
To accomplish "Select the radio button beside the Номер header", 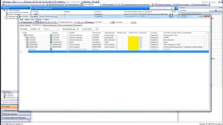I will coord(32,11).
